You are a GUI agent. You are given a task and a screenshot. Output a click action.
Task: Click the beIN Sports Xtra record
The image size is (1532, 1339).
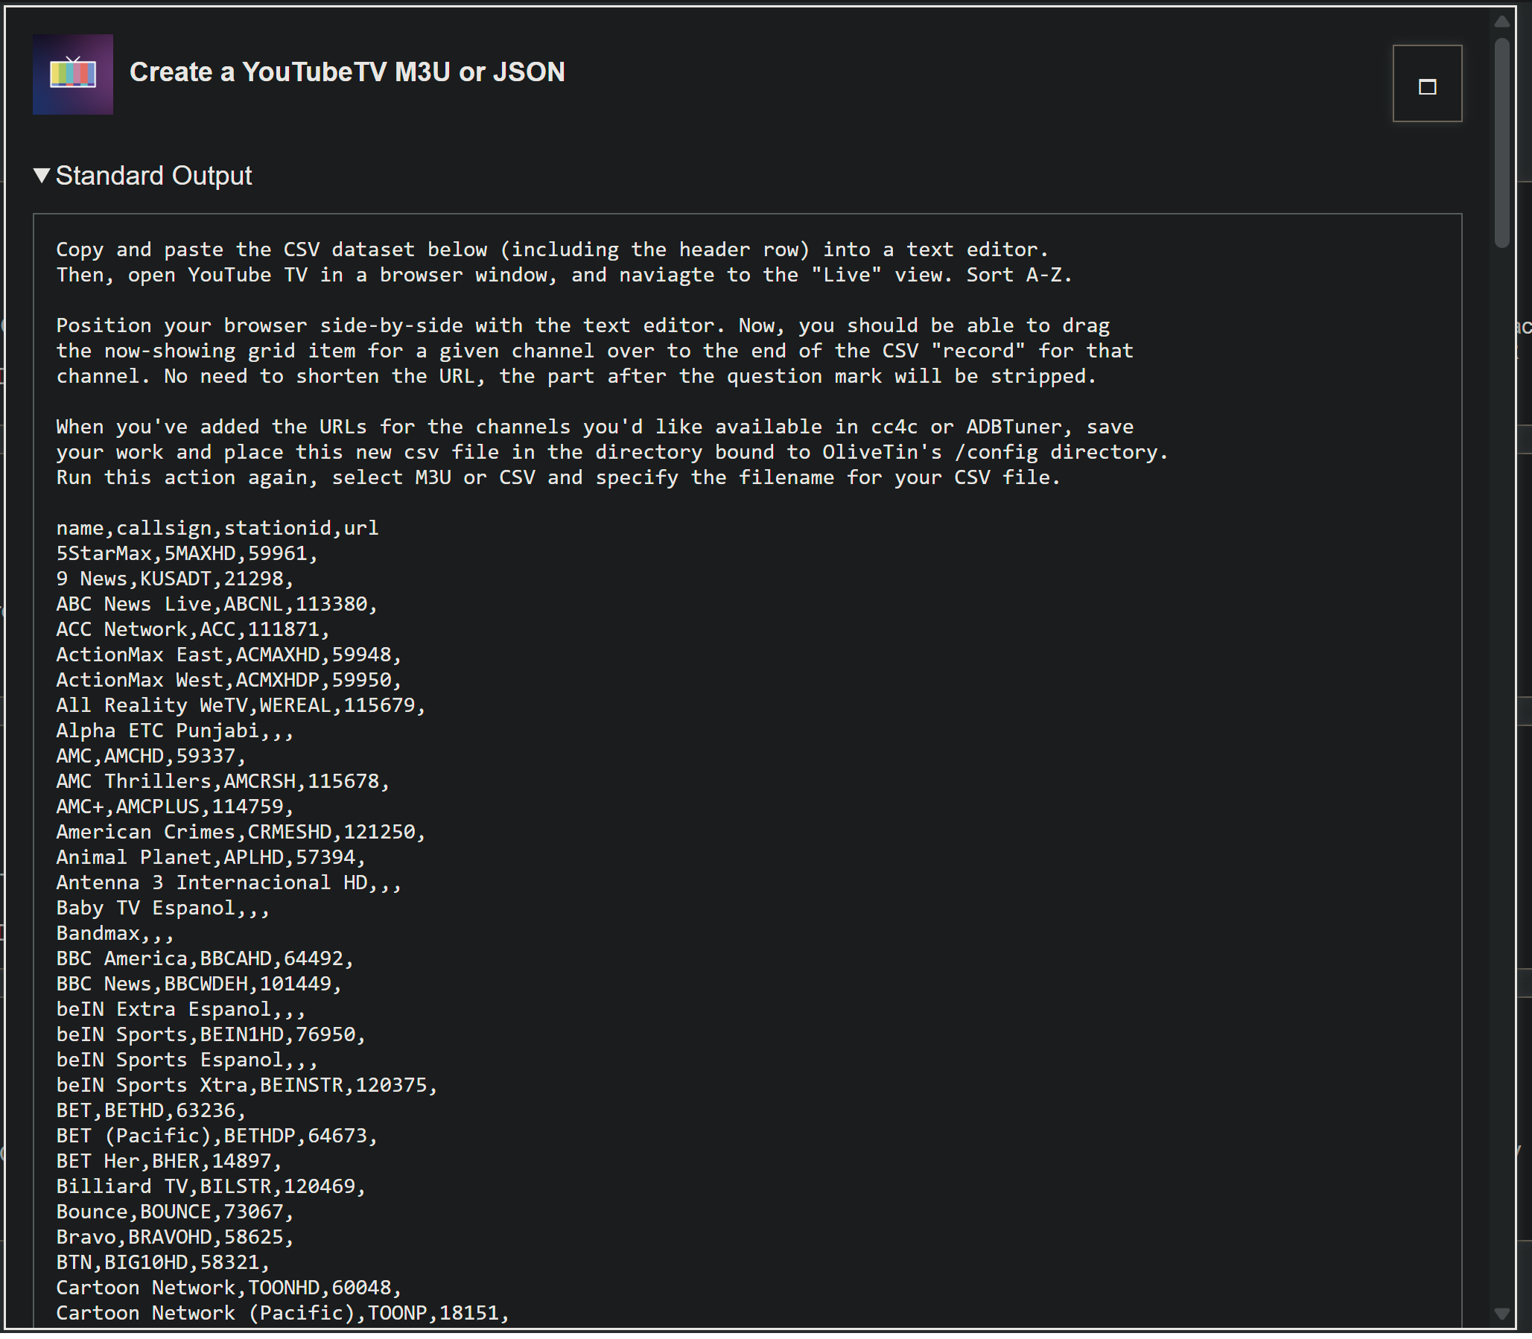(x=247, y=1085)
